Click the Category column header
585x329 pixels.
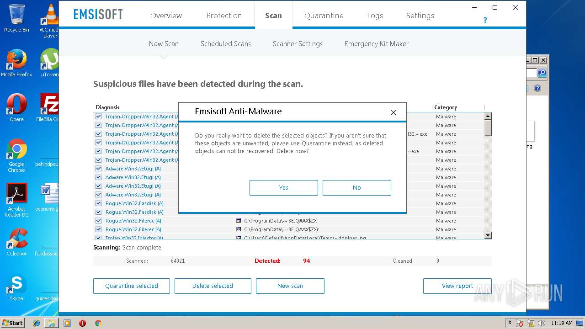click(x=446, y=107)
